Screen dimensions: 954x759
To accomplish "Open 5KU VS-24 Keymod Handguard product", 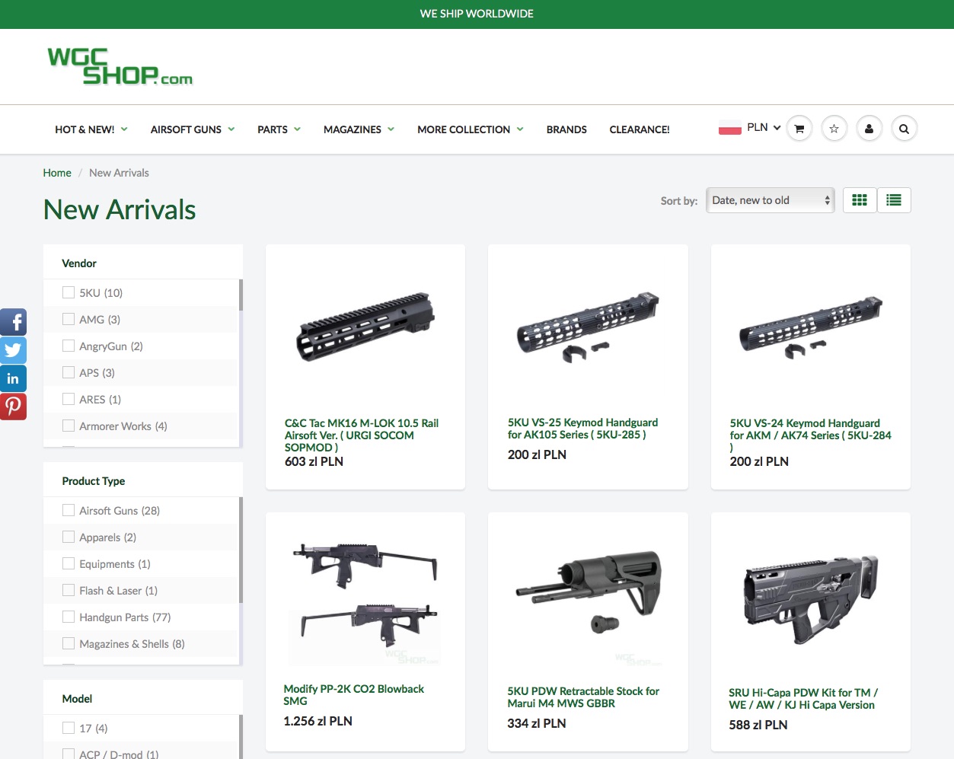I will click(810, 435).
